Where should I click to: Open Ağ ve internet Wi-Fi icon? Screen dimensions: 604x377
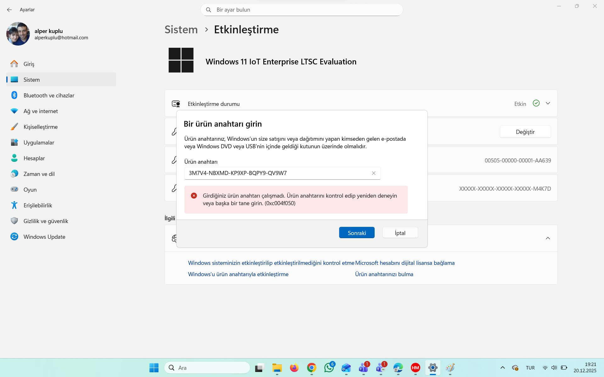click(14, 111)
